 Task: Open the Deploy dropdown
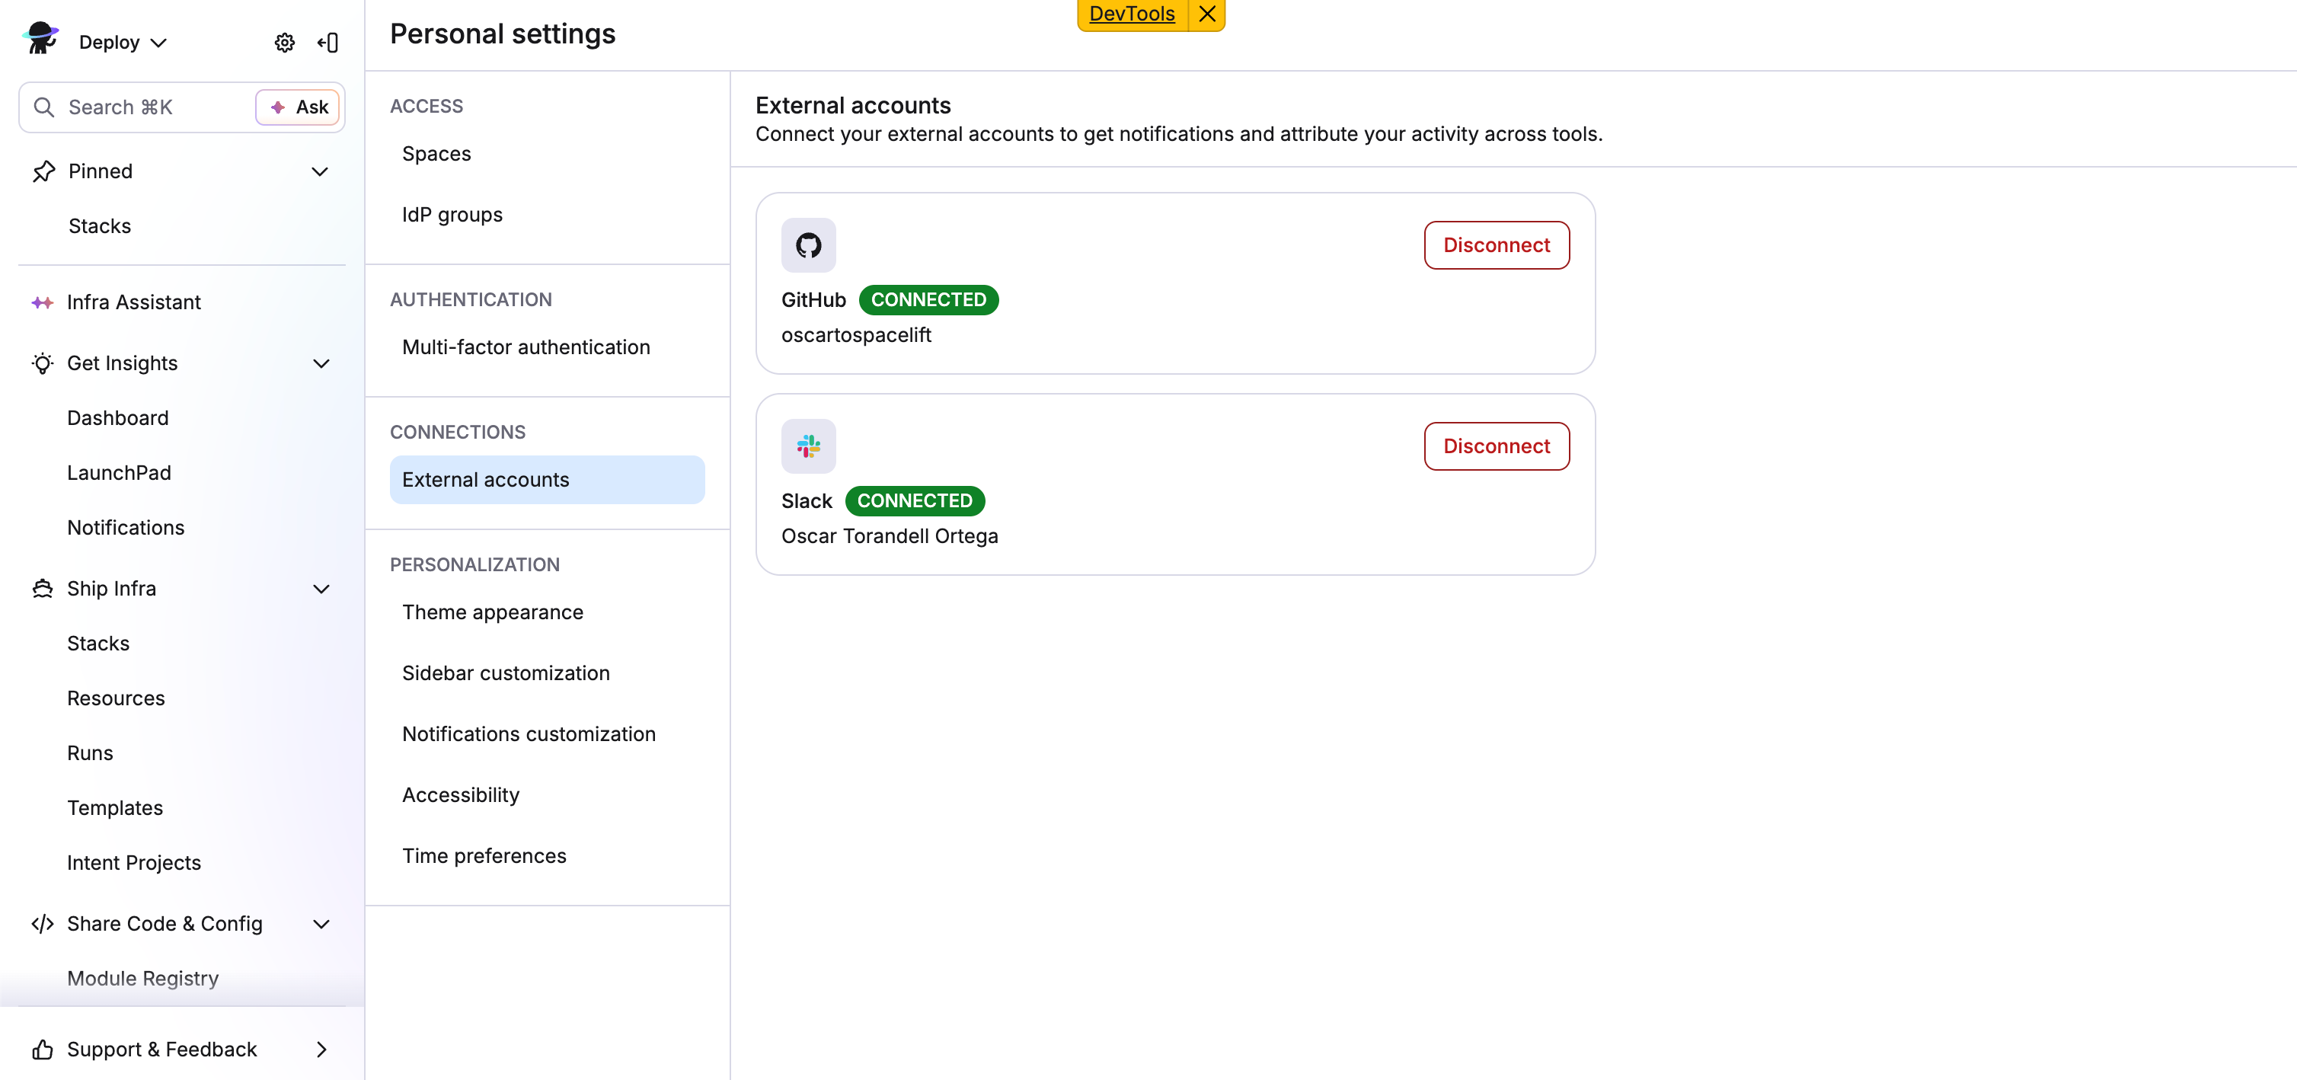(x=122, y=42)
